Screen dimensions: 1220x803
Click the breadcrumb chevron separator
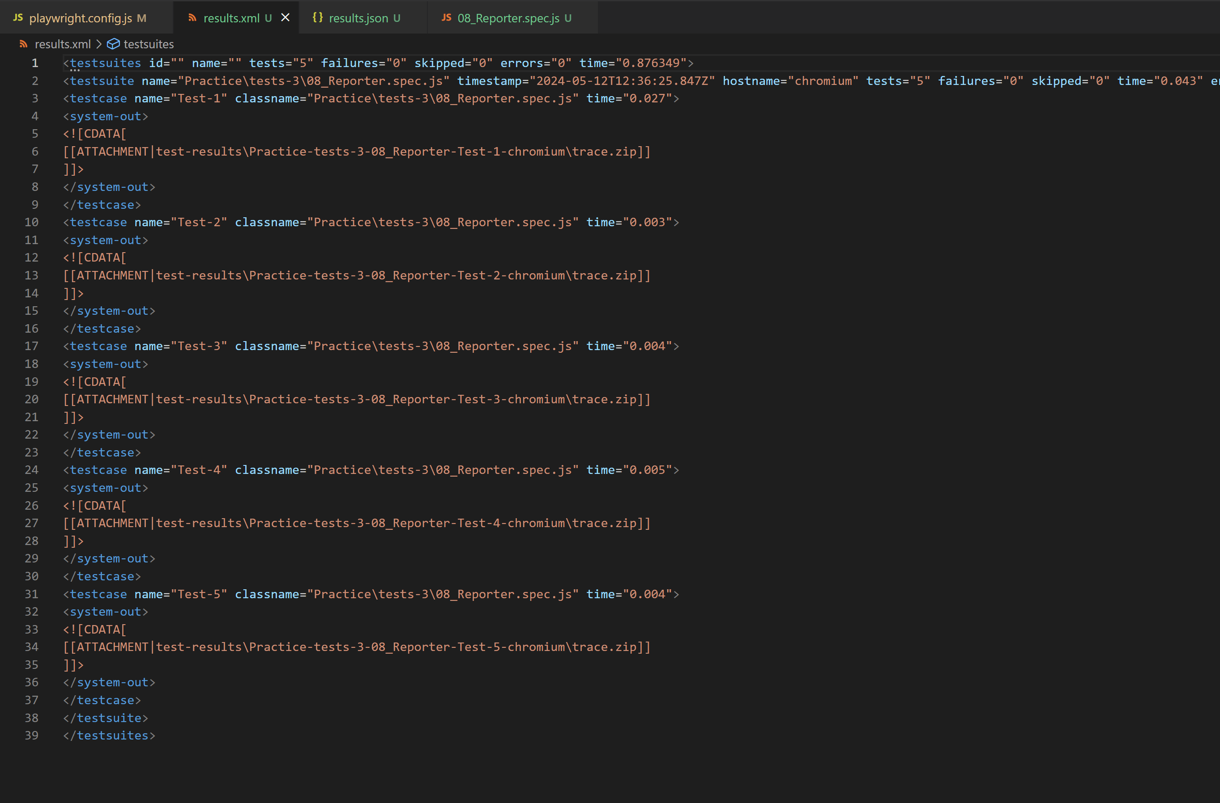point(99,44)
